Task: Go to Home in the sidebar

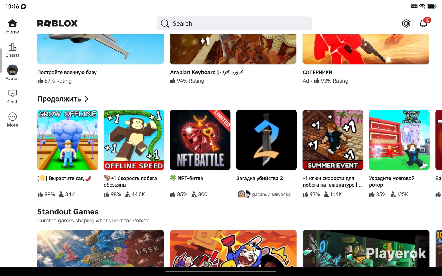Action: pos(12,27)
